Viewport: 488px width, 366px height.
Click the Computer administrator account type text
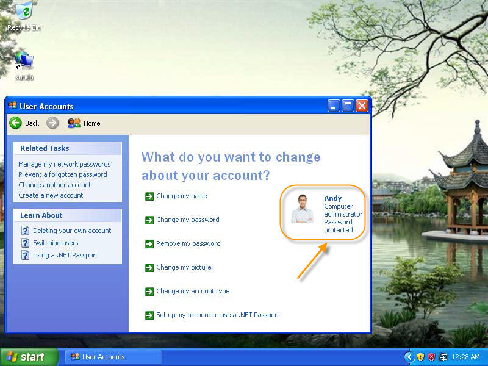point(343,210)
